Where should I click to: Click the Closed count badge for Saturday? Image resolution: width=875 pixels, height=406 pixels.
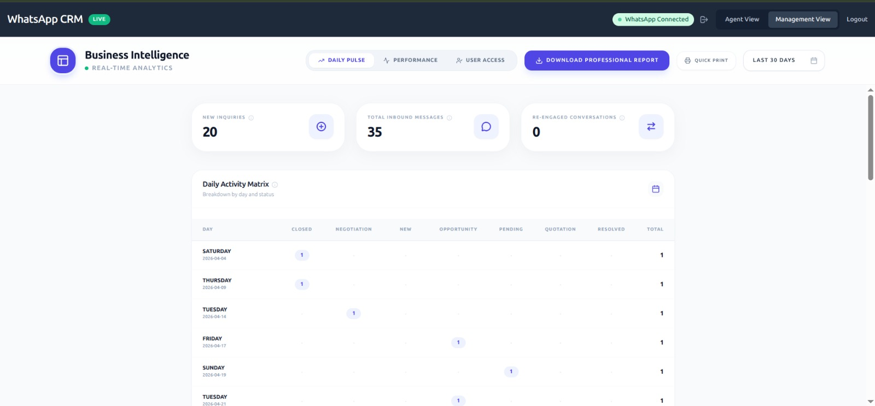point(302,255)
